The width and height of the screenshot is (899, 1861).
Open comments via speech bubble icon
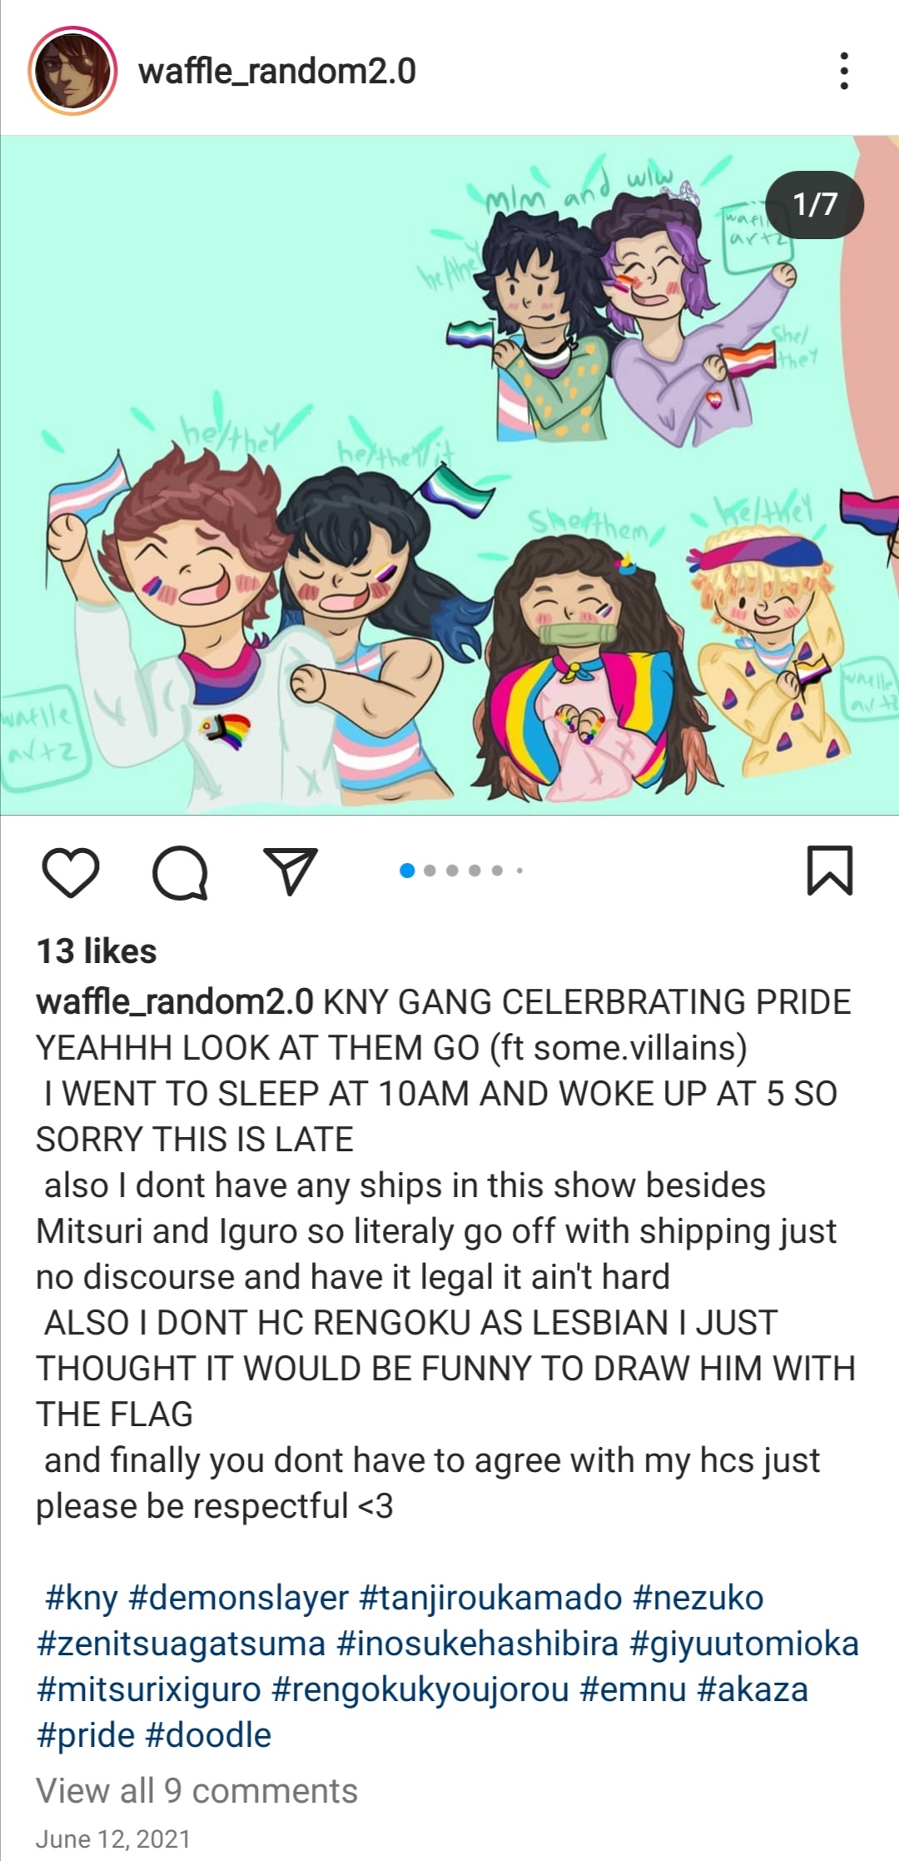[x=180, y=873]
